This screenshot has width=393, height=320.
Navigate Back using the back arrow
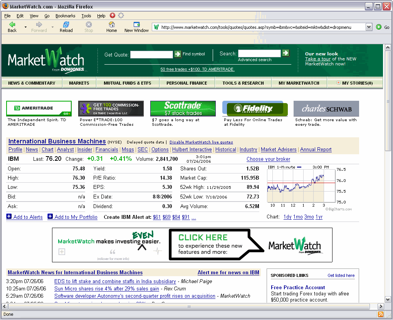pos(11,27)
